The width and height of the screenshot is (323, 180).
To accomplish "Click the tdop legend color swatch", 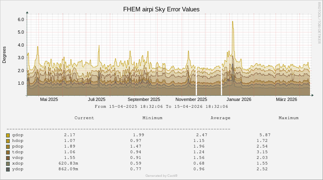I will click(x=8, y=152).
